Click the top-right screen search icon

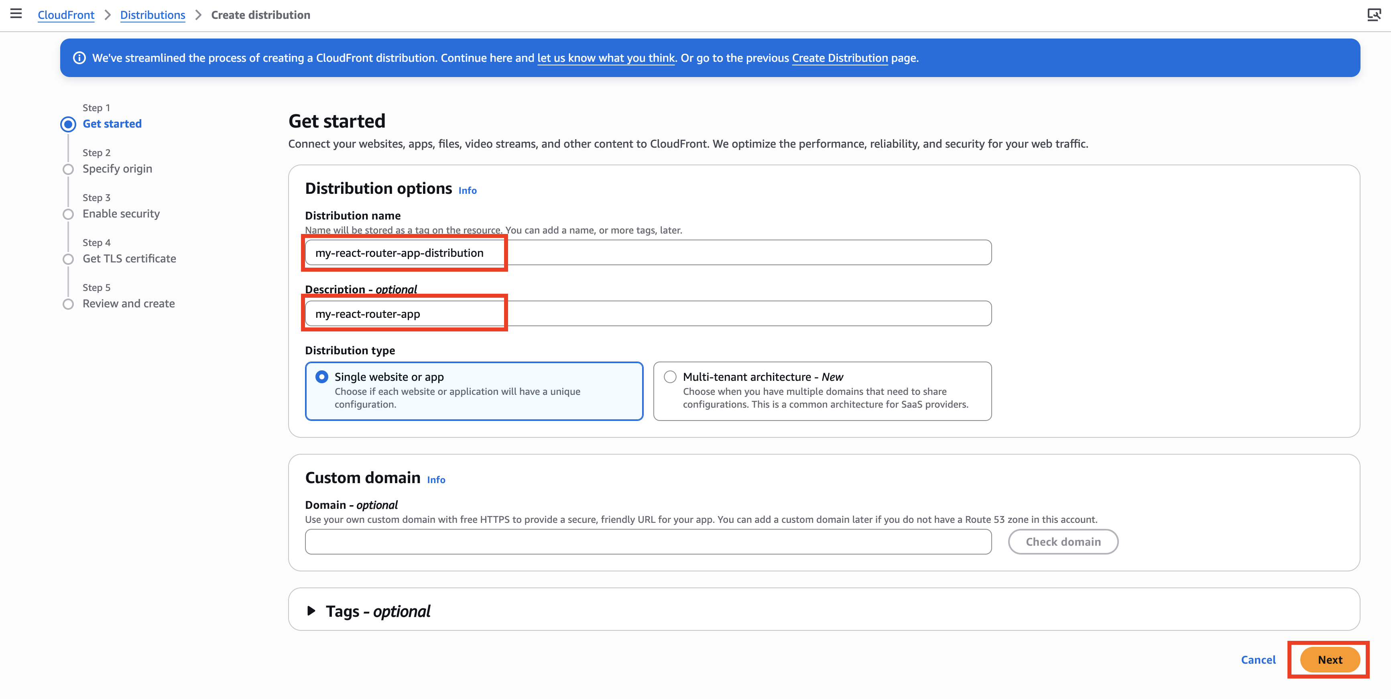point(1374,14)
